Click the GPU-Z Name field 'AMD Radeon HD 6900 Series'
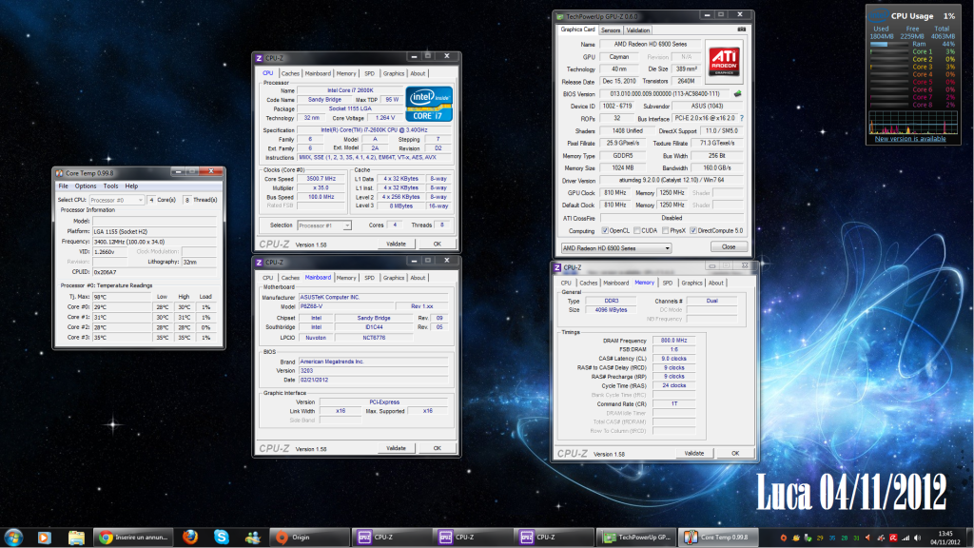This screenshot has width=974, height=548. click(651, 45)
